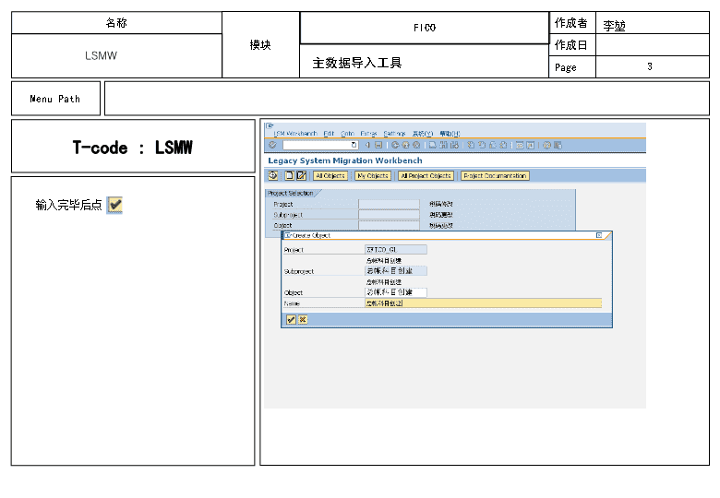720x498 pixels.
Task: Click the Project field in Project Selection
Action: pos(389,204)
